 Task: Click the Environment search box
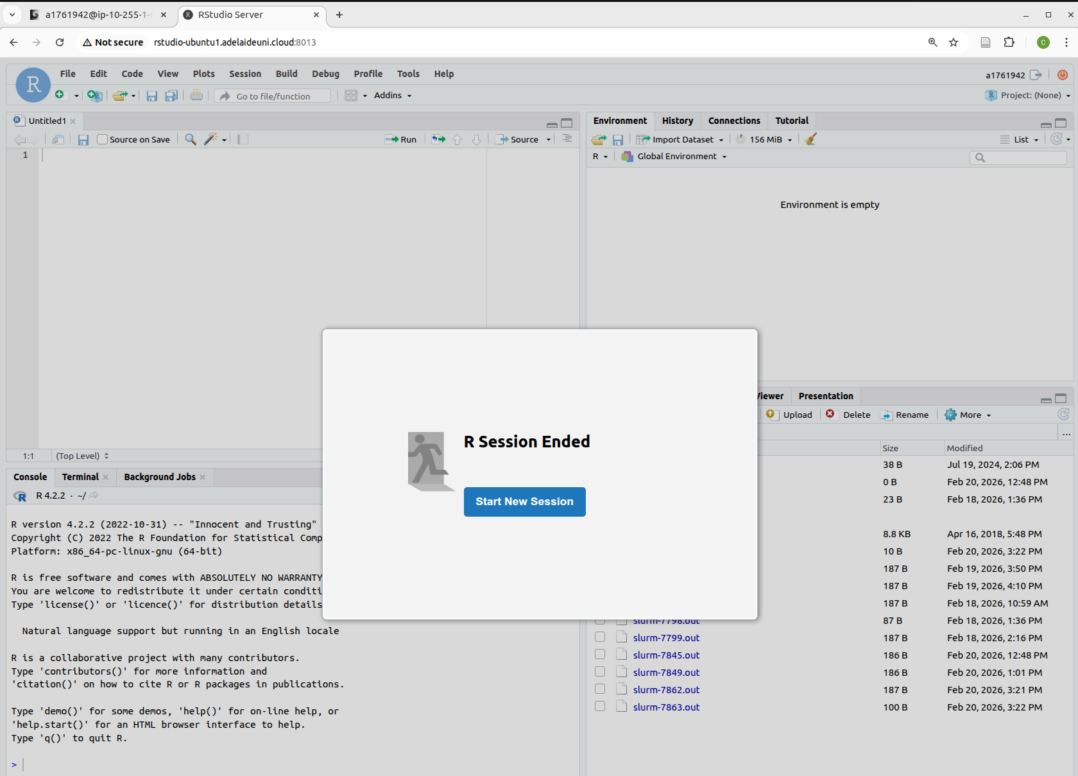(x=1018, y=157)
